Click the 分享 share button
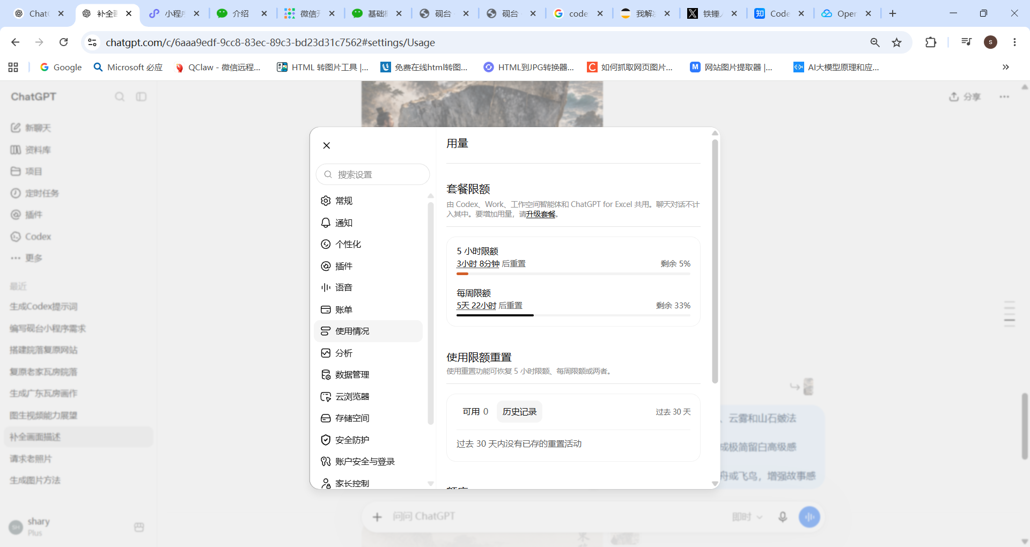 coord(965,97)
